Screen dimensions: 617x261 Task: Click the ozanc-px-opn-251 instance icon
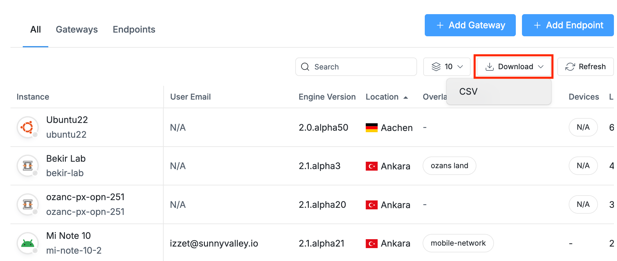[28, 204]
